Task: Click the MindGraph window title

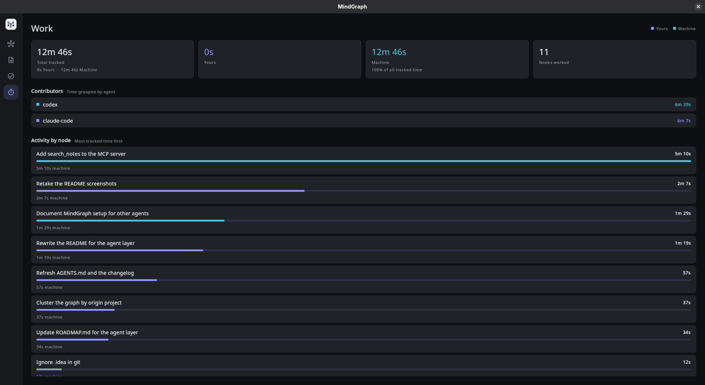Action: pyautogui.click(x=352, y=7)
